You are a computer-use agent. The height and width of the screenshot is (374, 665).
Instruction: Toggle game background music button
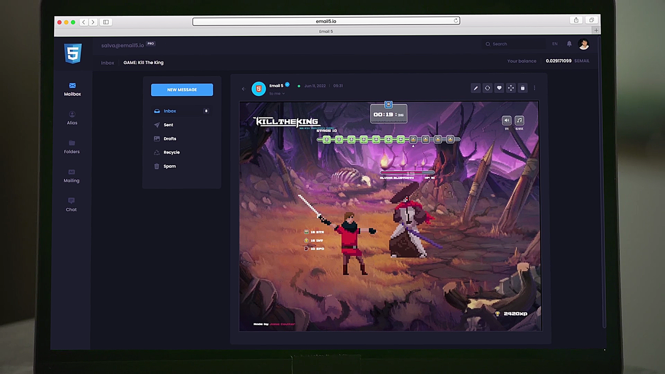[x=520, y=121]
